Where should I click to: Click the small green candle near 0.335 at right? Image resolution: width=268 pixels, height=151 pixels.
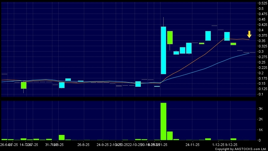click(233, 44)
